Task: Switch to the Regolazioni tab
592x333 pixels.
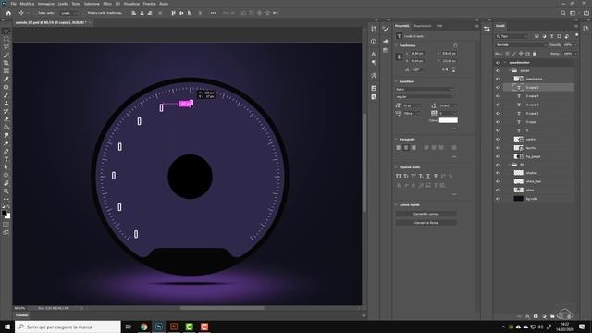Action: point(422,26)
